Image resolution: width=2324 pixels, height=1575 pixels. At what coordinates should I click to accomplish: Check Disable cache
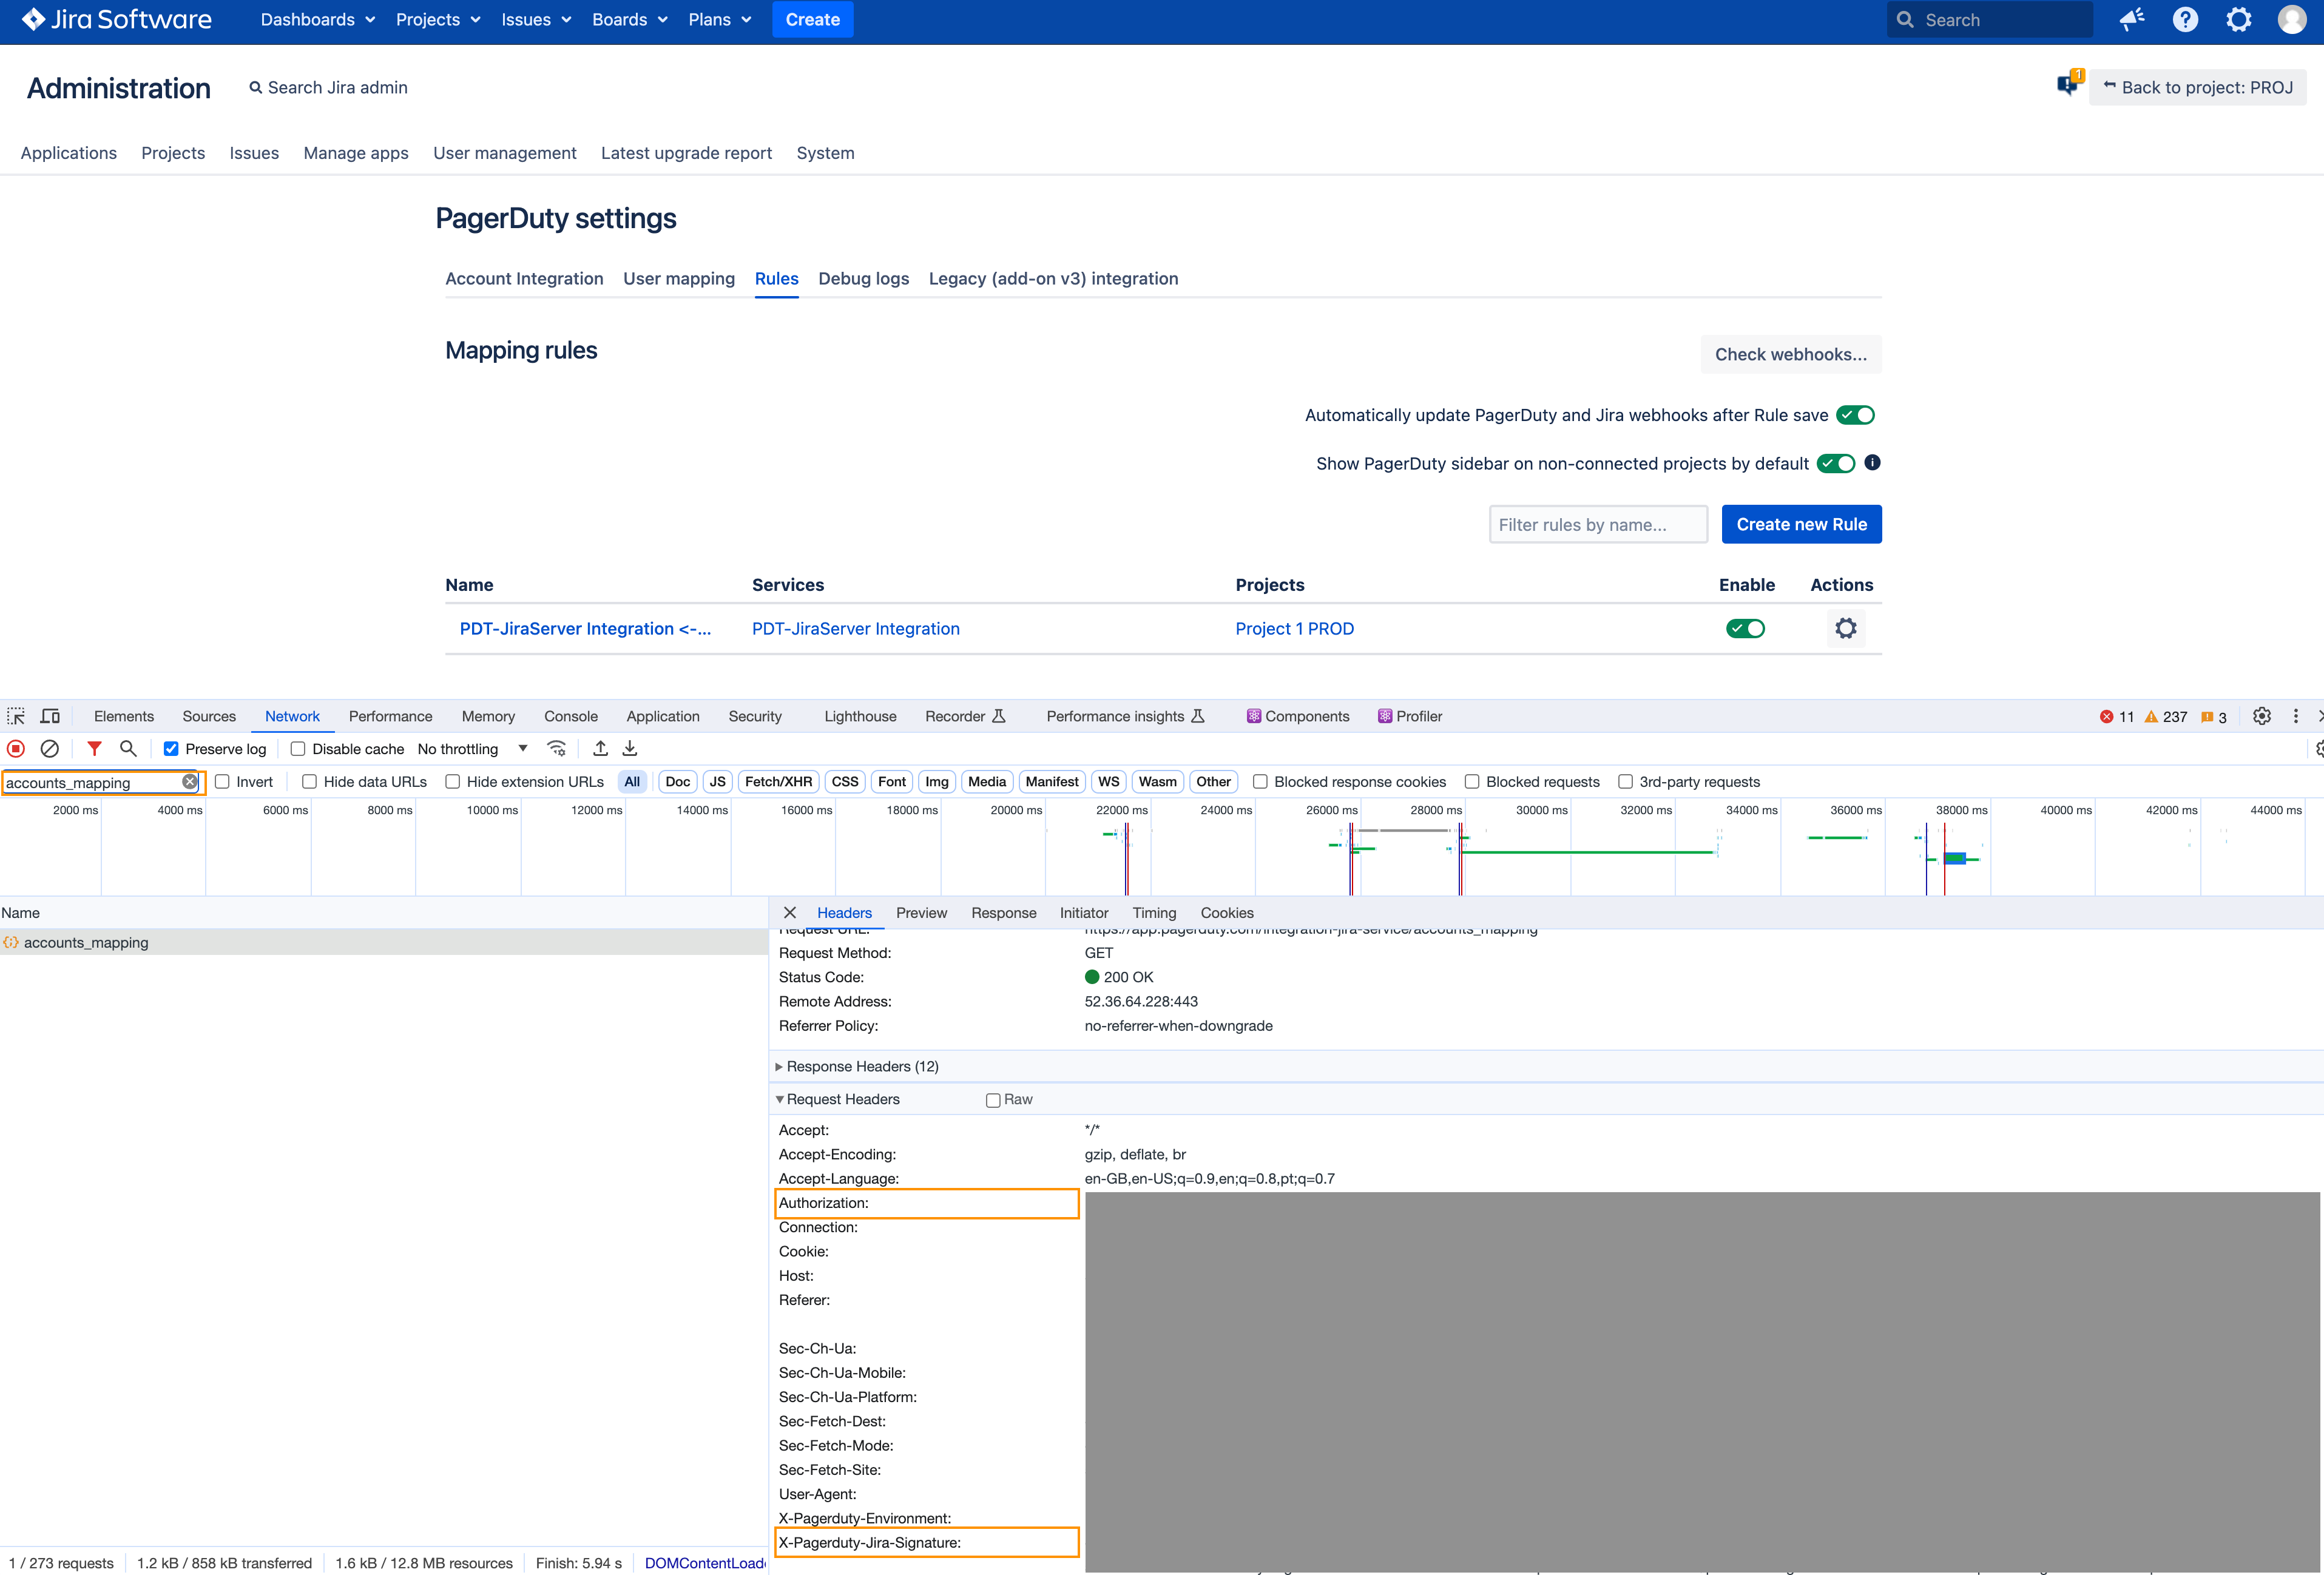[298, 749]
